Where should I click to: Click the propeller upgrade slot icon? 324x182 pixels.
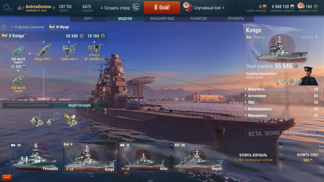(x=70, y=120)
